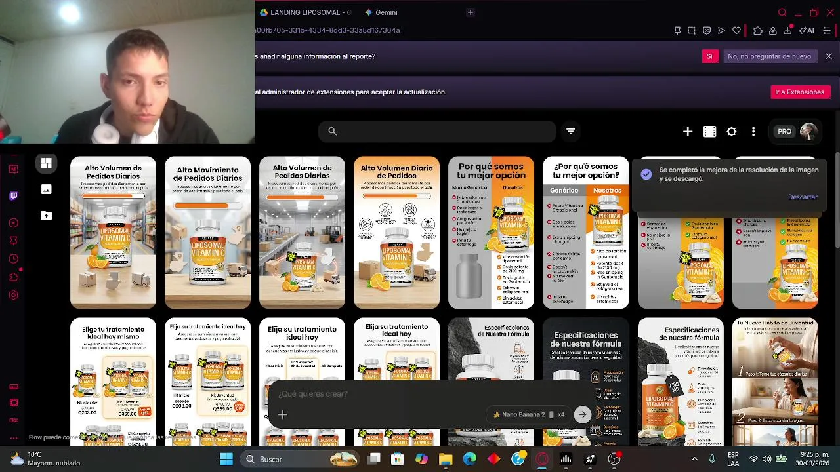Open the Tu Nuevo Hábito de Juventud thumbnail
Image resolution: width=840 pixels, height=472 pixels.
(x=775, y=382)
